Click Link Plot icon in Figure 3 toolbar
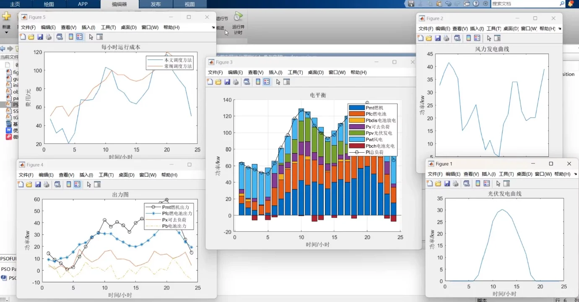Viewport: 579px width, 302px height. coord(247,82)
